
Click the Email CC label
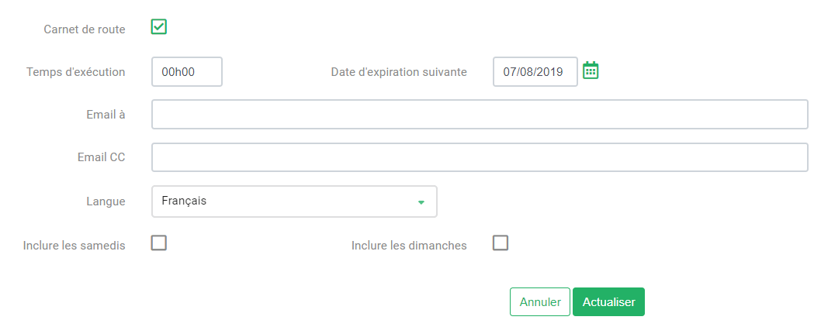click(101, 157)
